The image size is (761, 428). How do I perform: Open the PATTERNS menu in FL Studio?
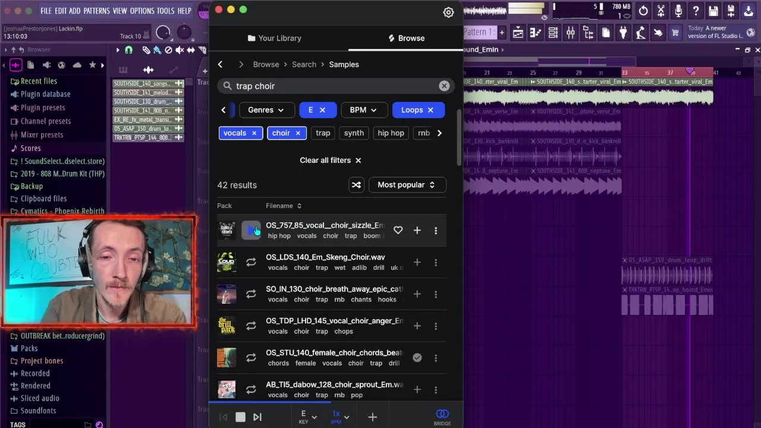[96, 11]
